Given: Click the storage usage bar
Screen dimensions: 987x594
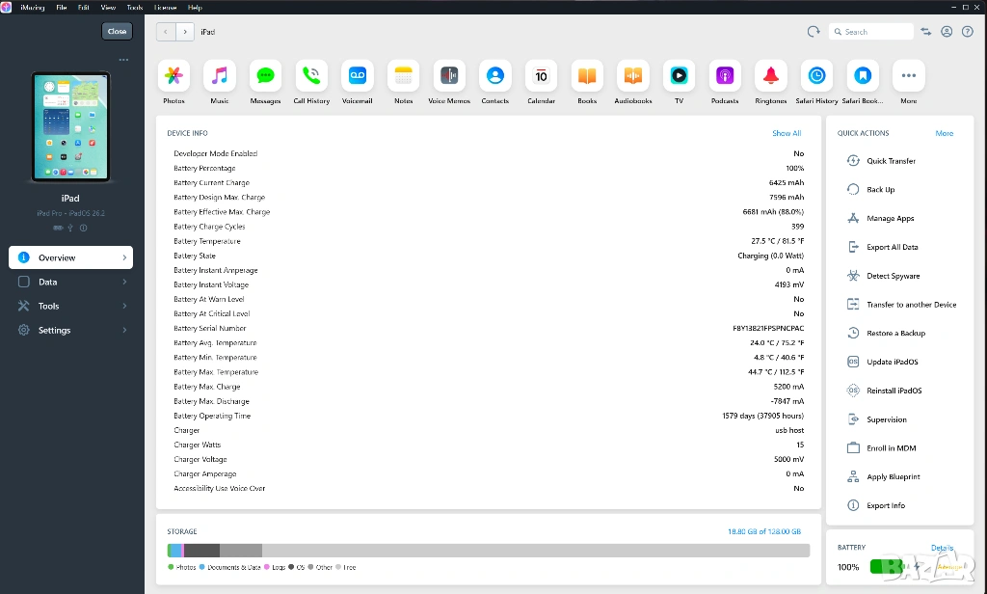Looking at the screenshot, I should 488,551.
